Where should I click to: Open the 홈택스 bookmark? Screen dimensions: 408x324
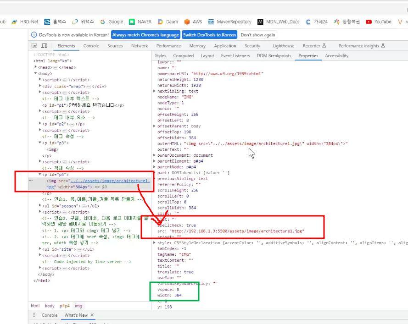pyautogui.click(x=55, y=22)
